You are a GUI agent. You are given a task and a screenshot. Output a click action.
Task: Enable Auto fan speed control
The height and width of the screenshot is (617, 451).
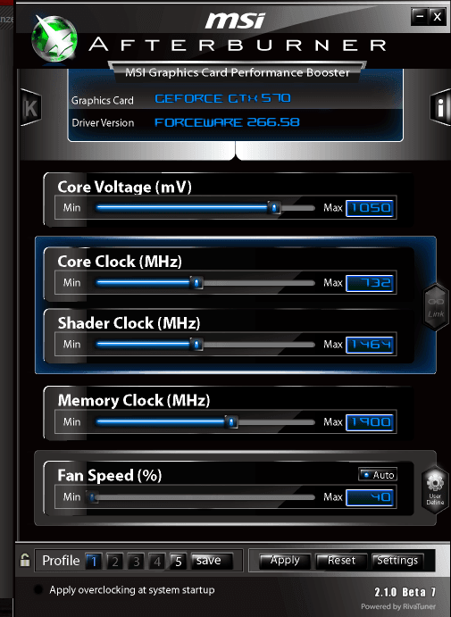378,475
